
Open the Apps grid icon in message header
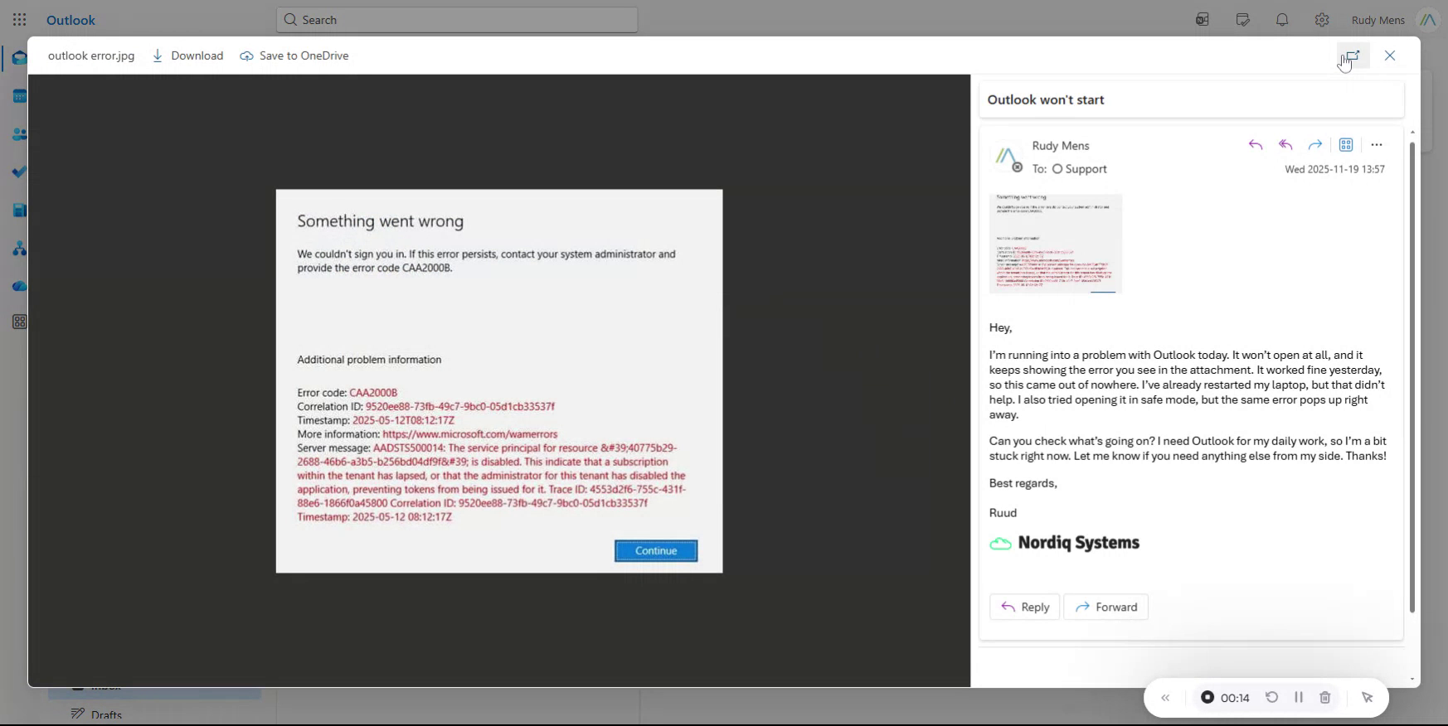click(x=1346, y=145)
